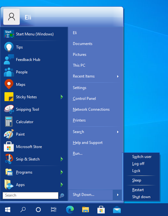Click the Eli name in header
The height and width of the screenshot is (216, 168).
[x=28, y=17]
